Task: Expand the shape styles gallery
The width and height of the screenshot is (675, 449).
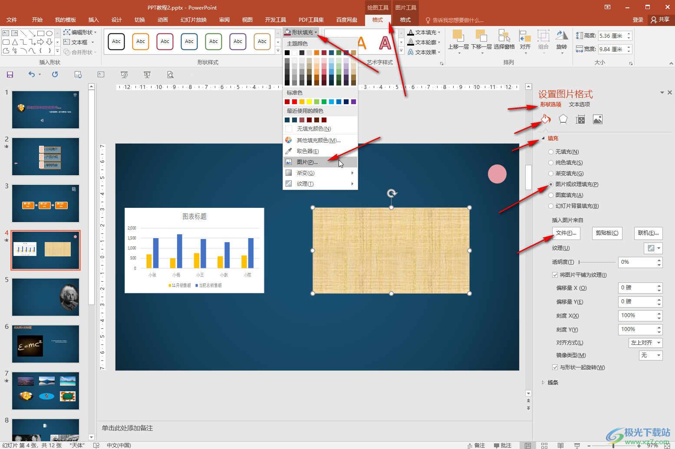Action: coord(278,51)
